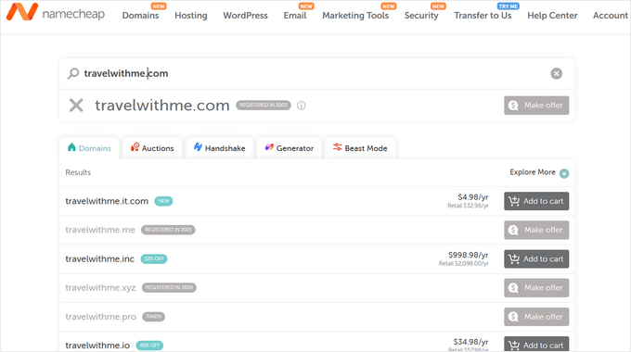Click the 52% OFF badge on travelwithme.inc
The image size is (631, 352).
[154, 258]
